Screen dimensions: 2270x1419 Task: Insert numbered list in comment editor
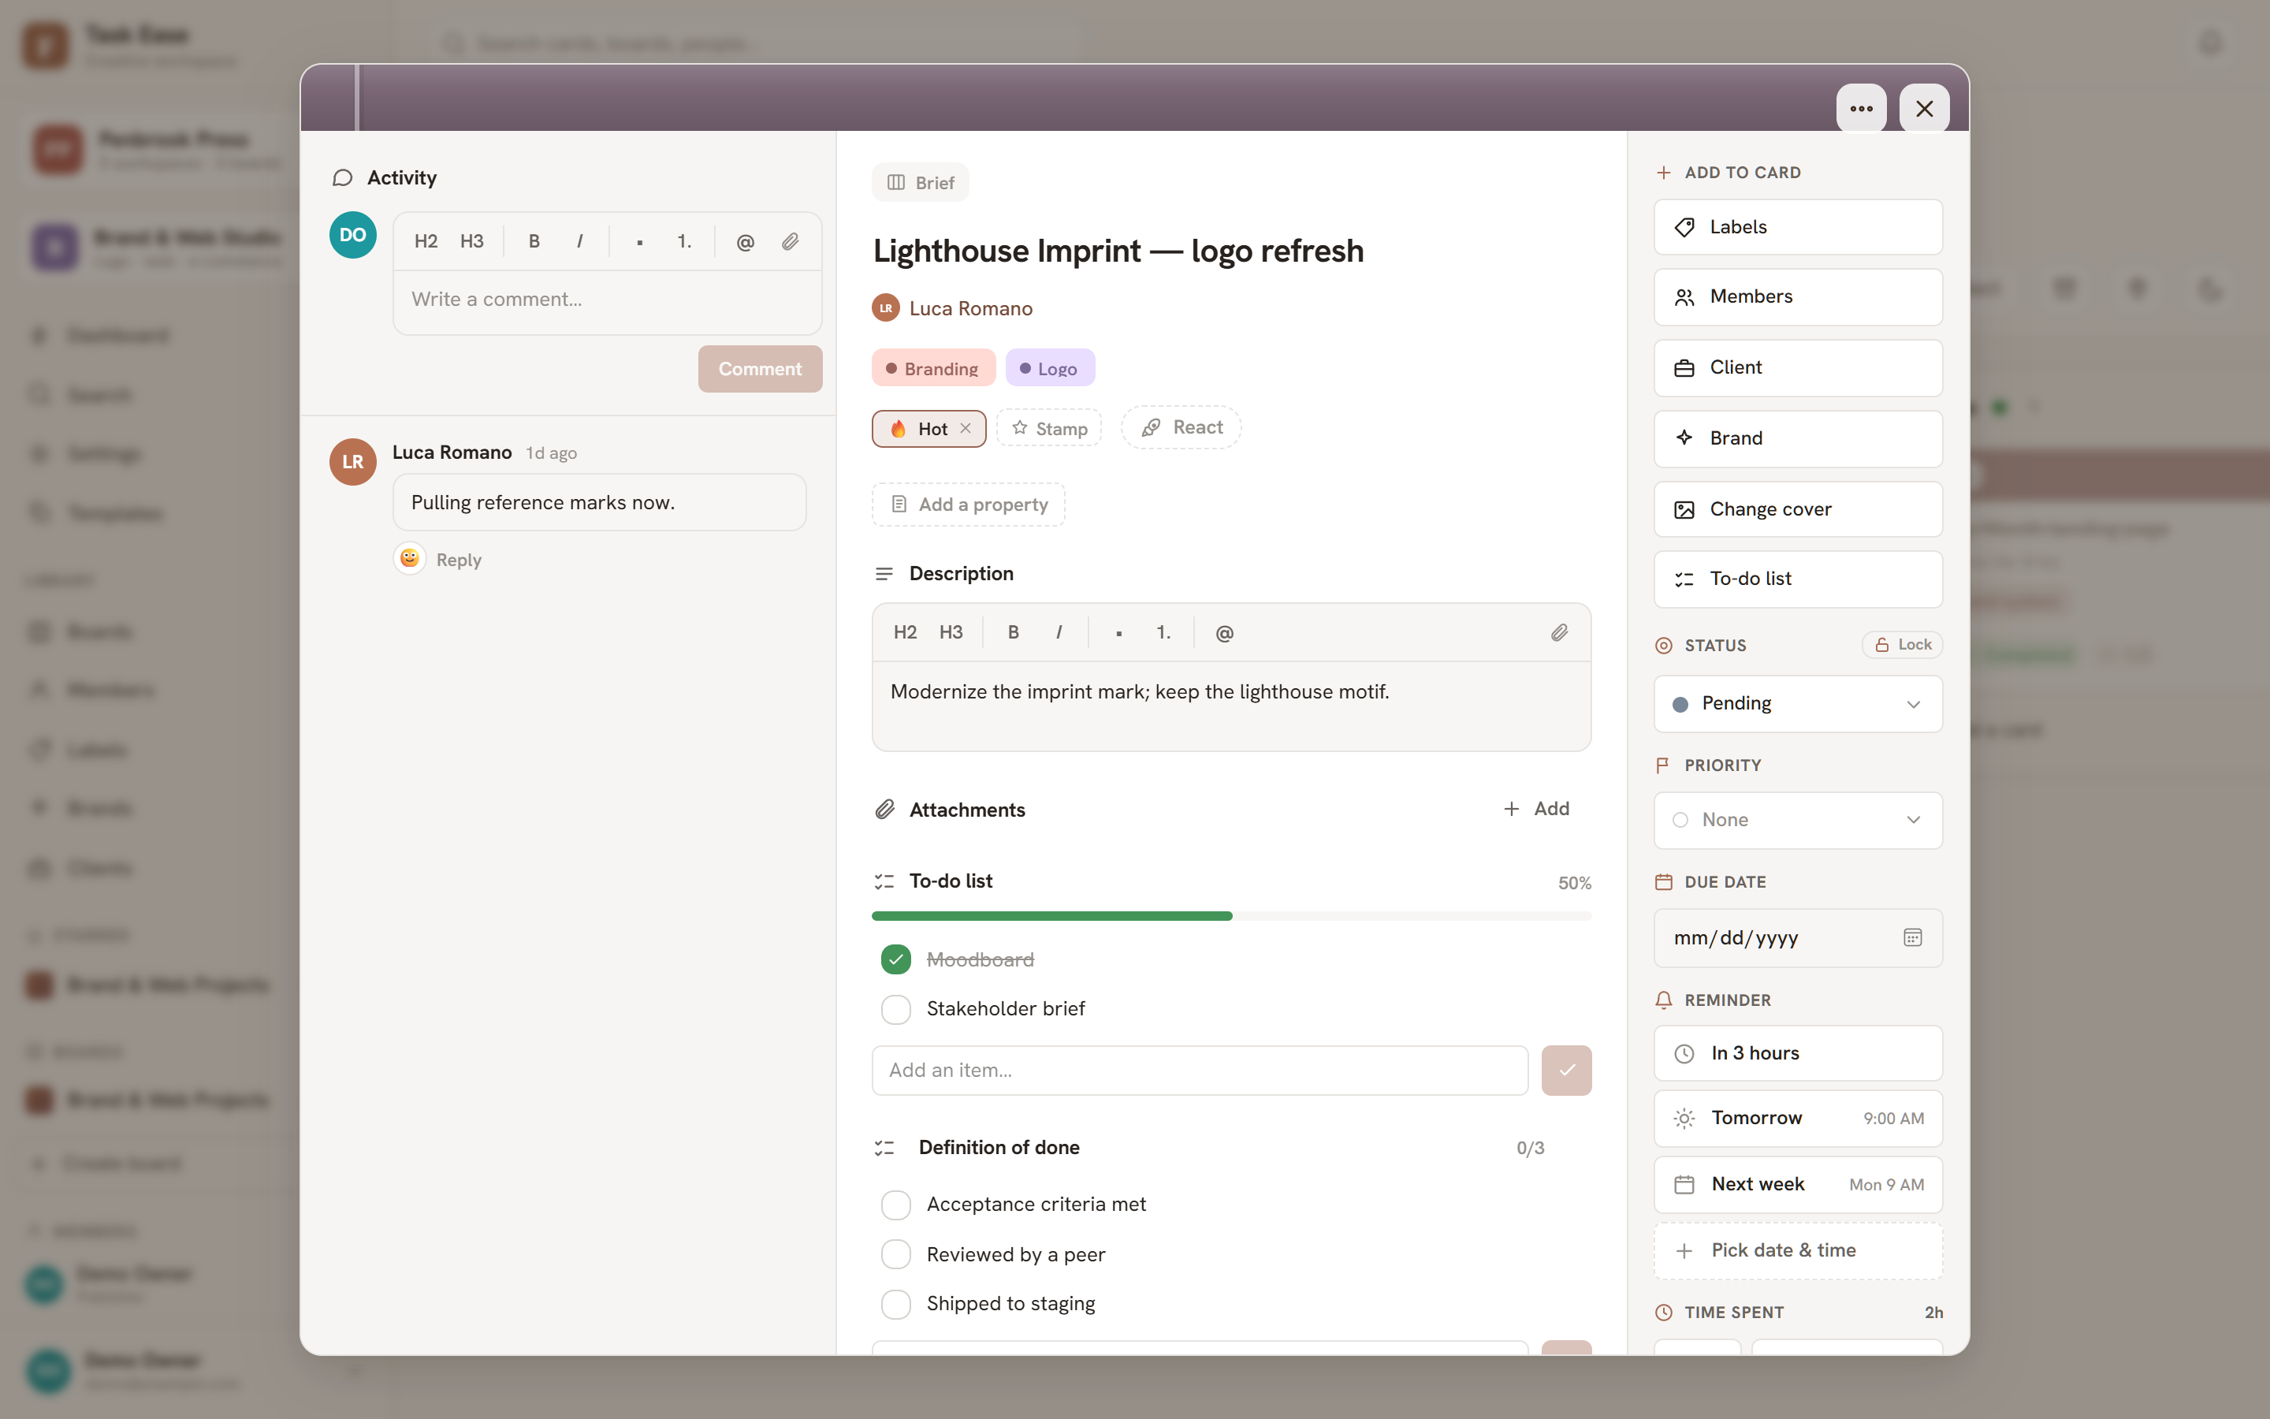[685, 241]
